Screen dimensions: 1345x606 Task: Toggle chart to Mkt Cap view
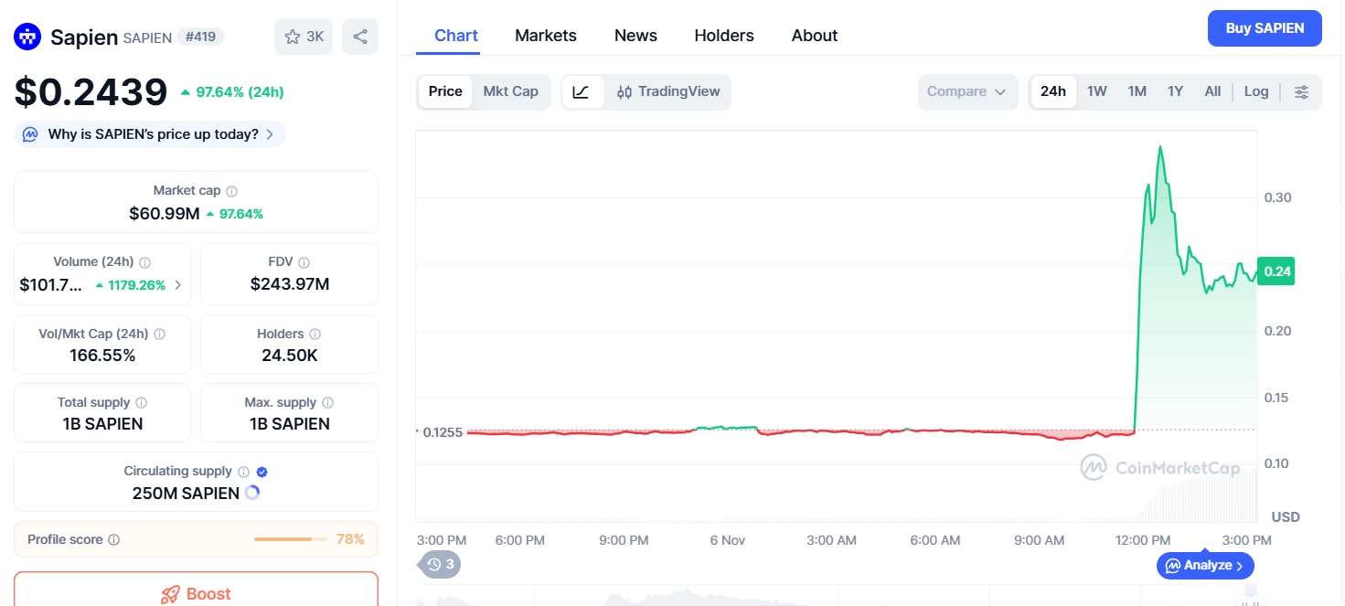pos(510,91)
